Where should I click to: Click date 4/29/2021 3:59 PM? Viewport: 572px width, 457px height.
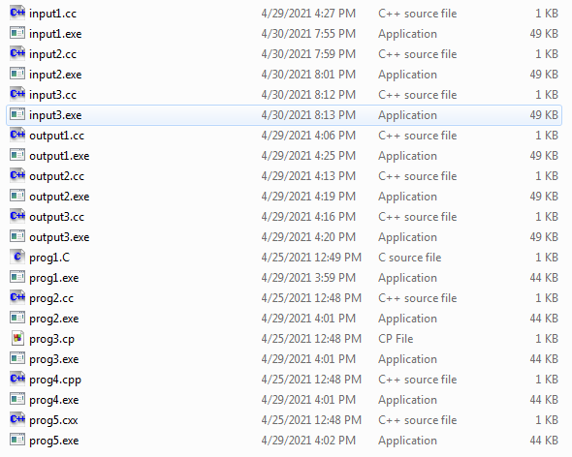click(308, 278)
